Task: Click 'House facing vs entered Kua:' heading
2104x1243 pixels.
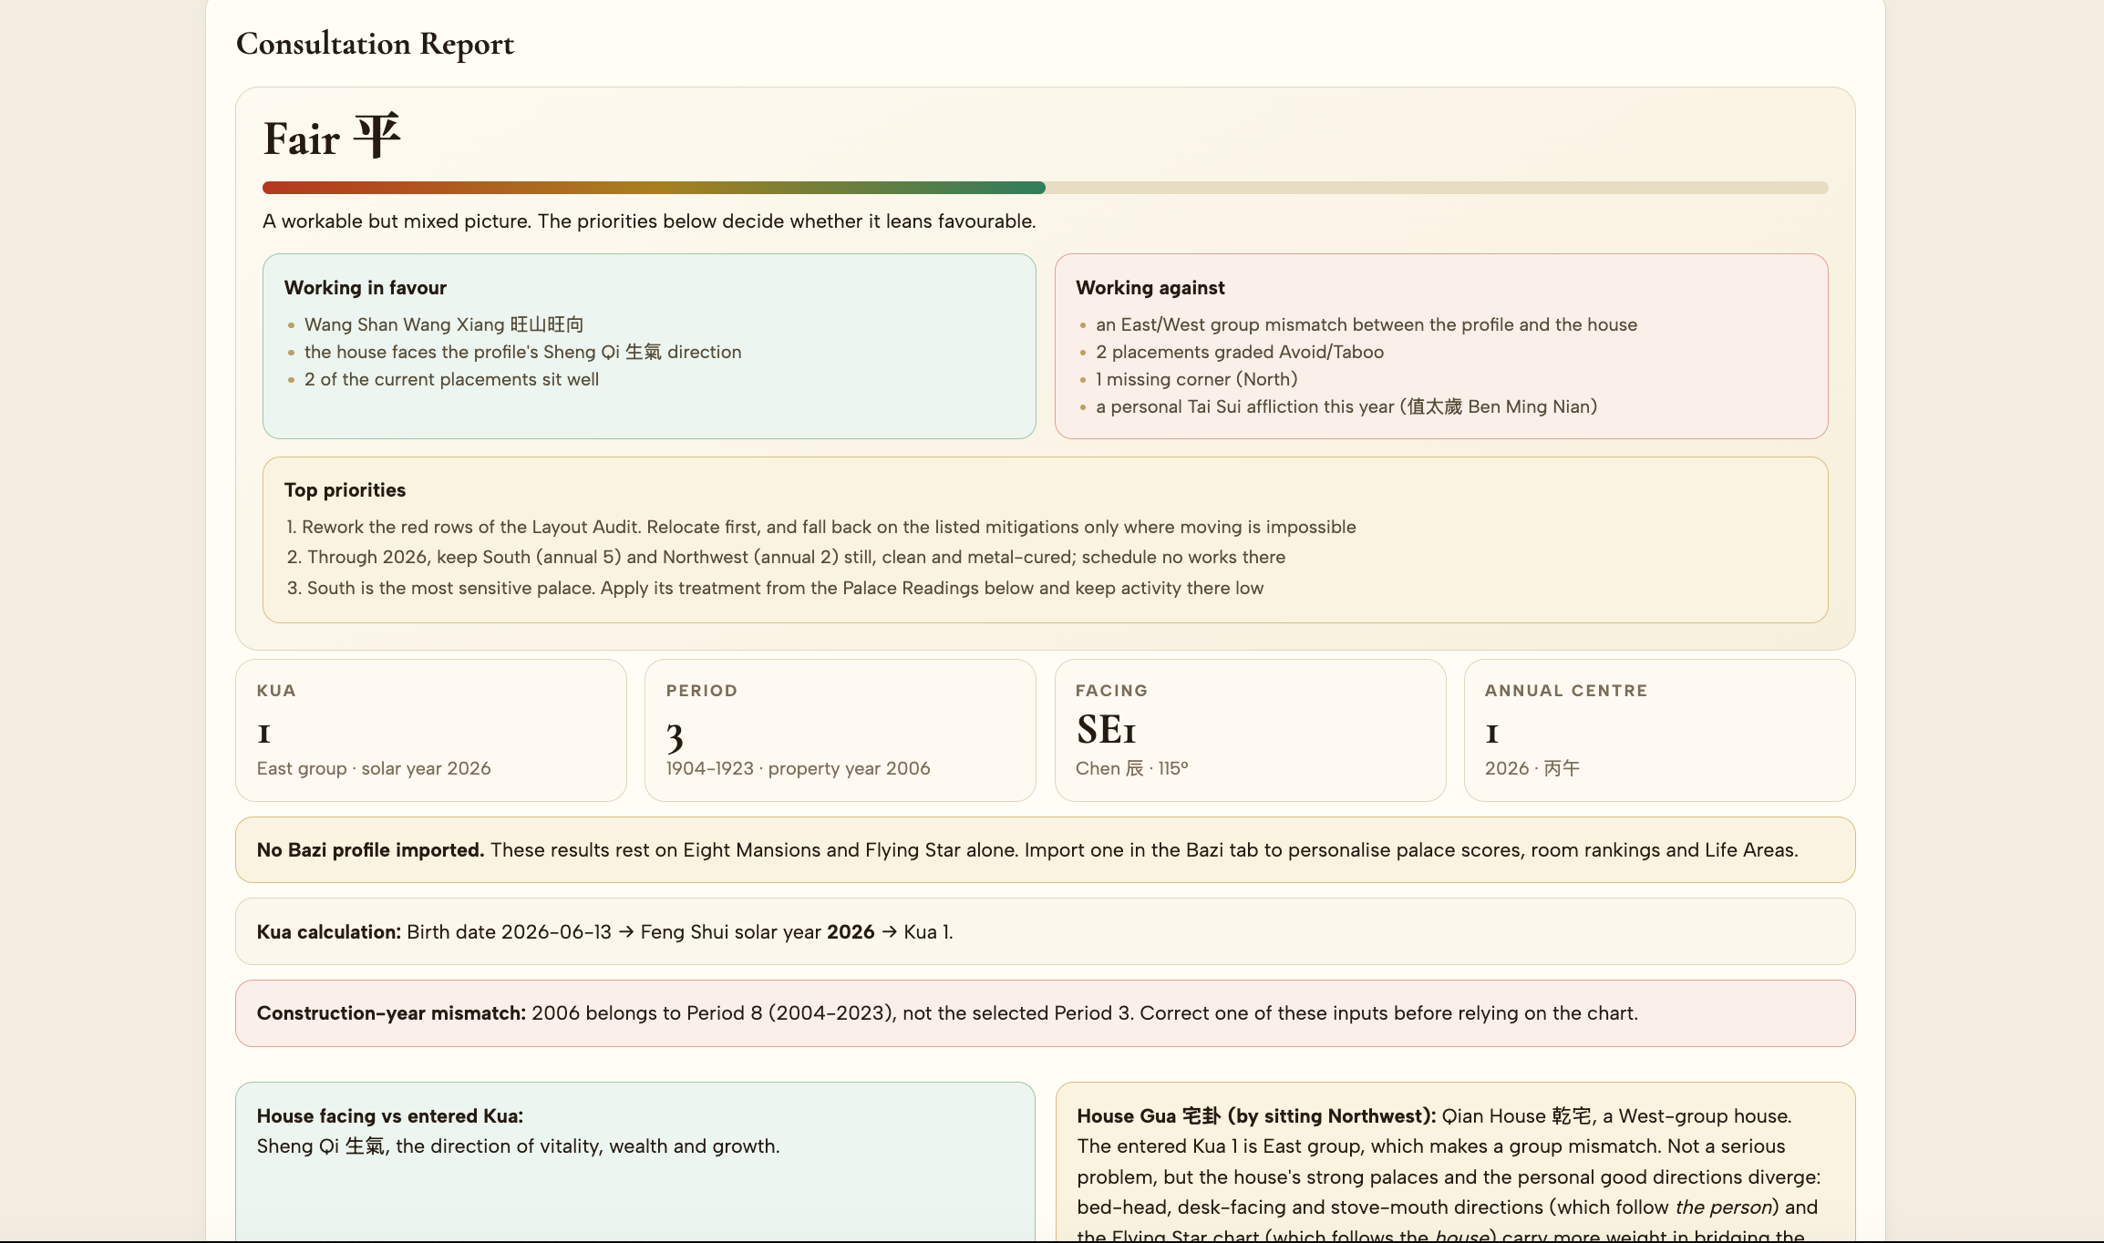Action: click(x=390, y=1116)
